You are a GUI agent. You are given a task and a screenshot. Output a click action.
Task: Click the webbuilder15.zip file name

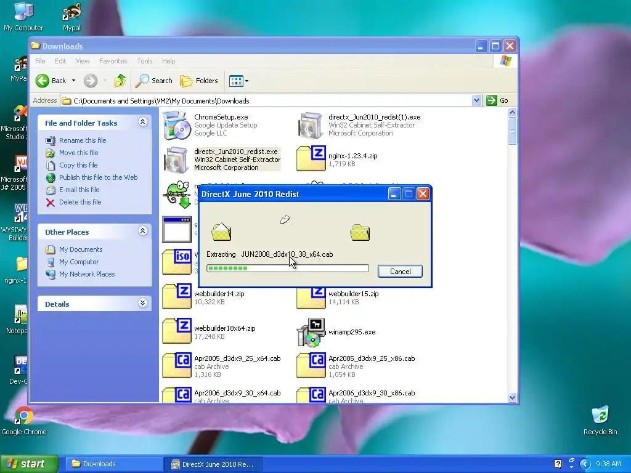click(353, 294)
